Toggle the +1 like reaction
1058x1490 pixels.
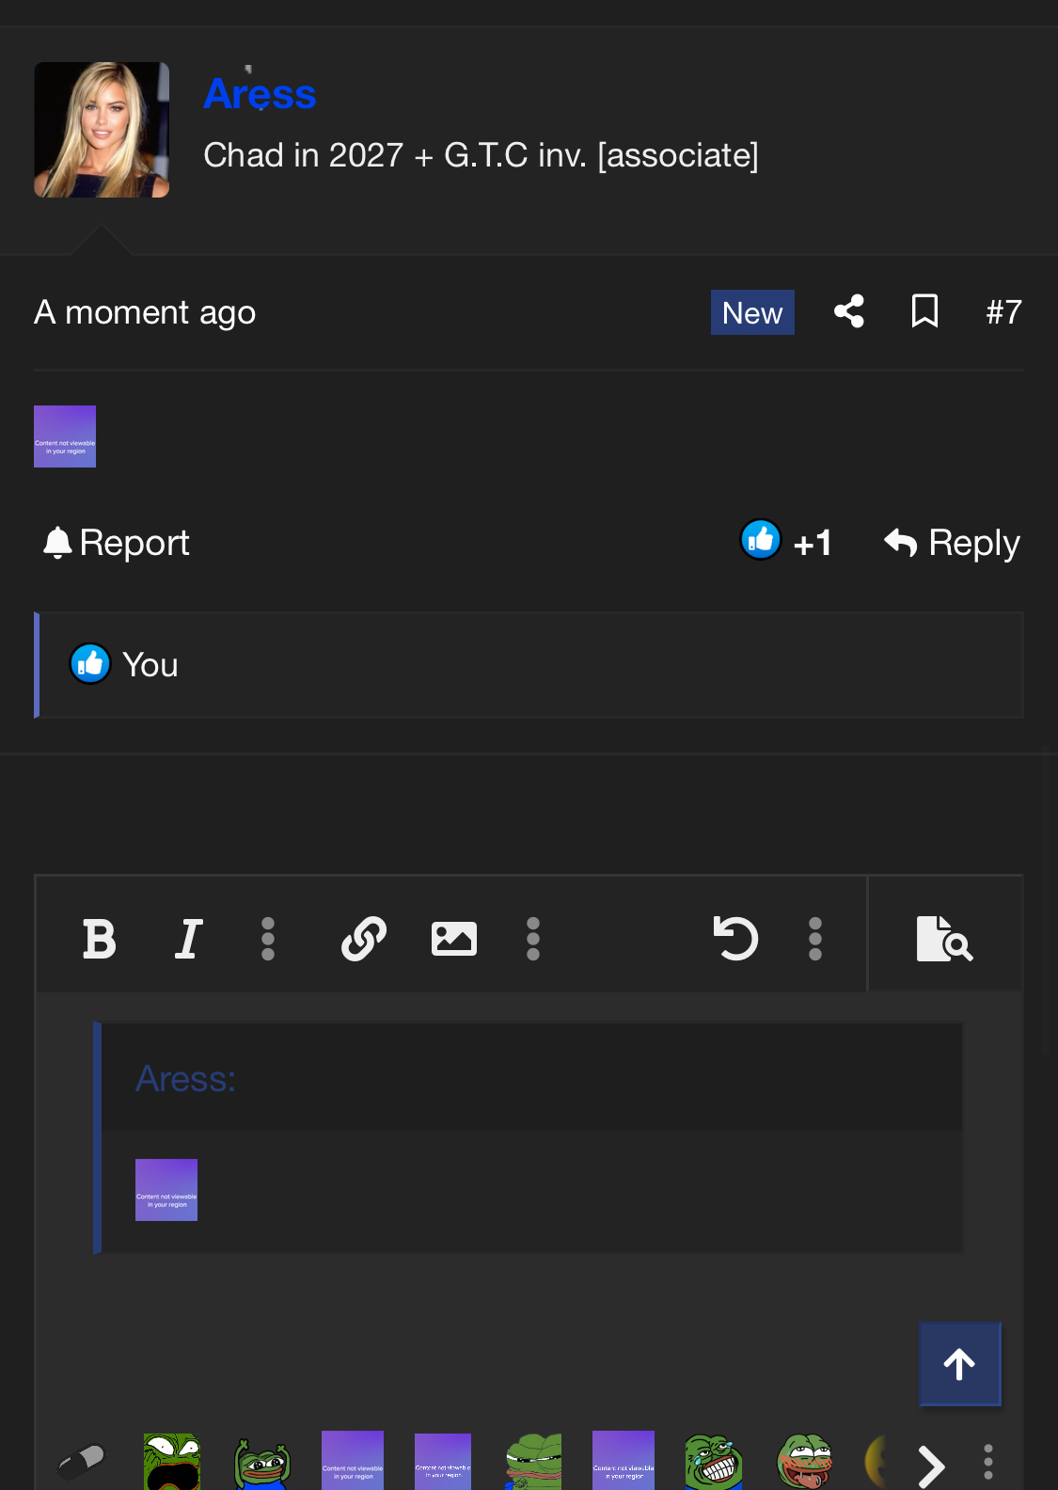tap(786, 542)
